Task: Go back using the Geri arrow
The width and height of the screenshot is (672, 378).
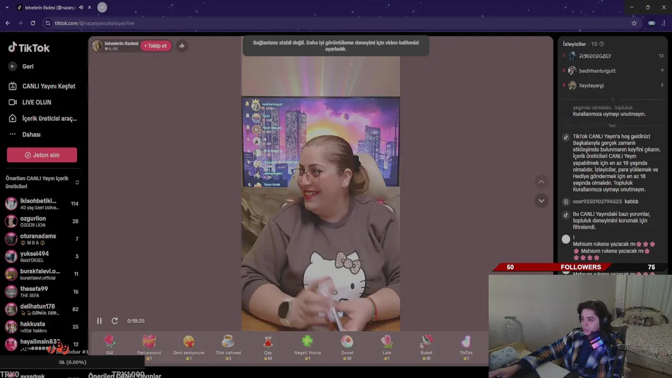Action: click(x=13, y=67)
